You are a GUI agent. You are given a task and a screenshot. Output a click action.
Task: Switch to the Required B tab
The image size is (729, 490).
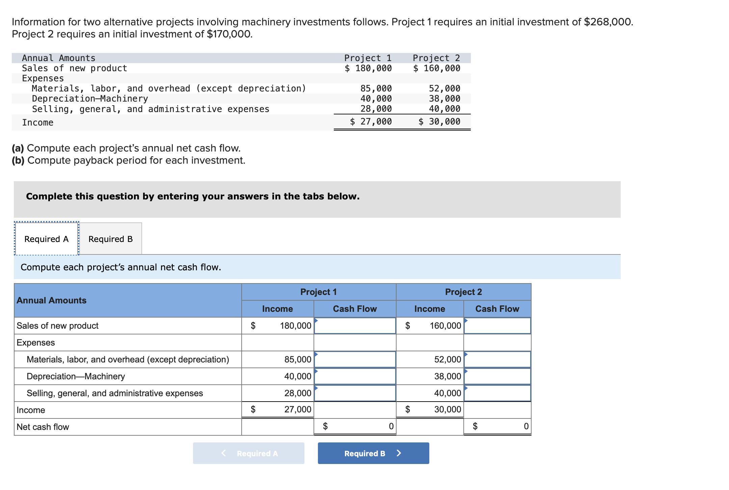coord(110,239)
